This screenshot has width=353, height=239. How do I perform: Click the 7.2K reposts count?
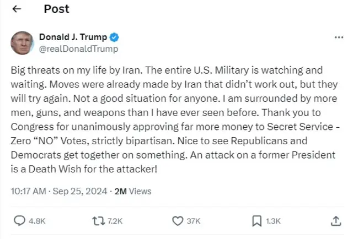coord(115,221)
